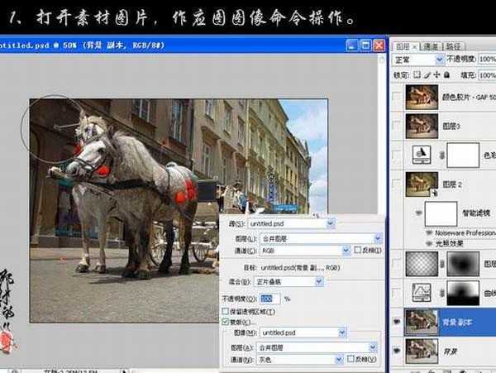496x373 pixels.
Task: Maximize the untitled.psd document window
Action: point(365,45)
